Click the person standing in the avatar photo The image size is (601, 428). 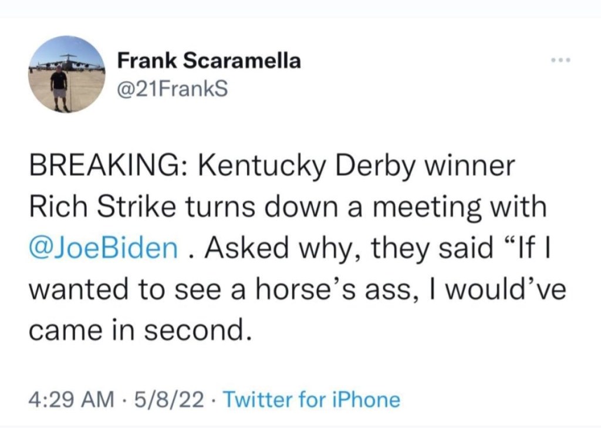tap(59, 87)
